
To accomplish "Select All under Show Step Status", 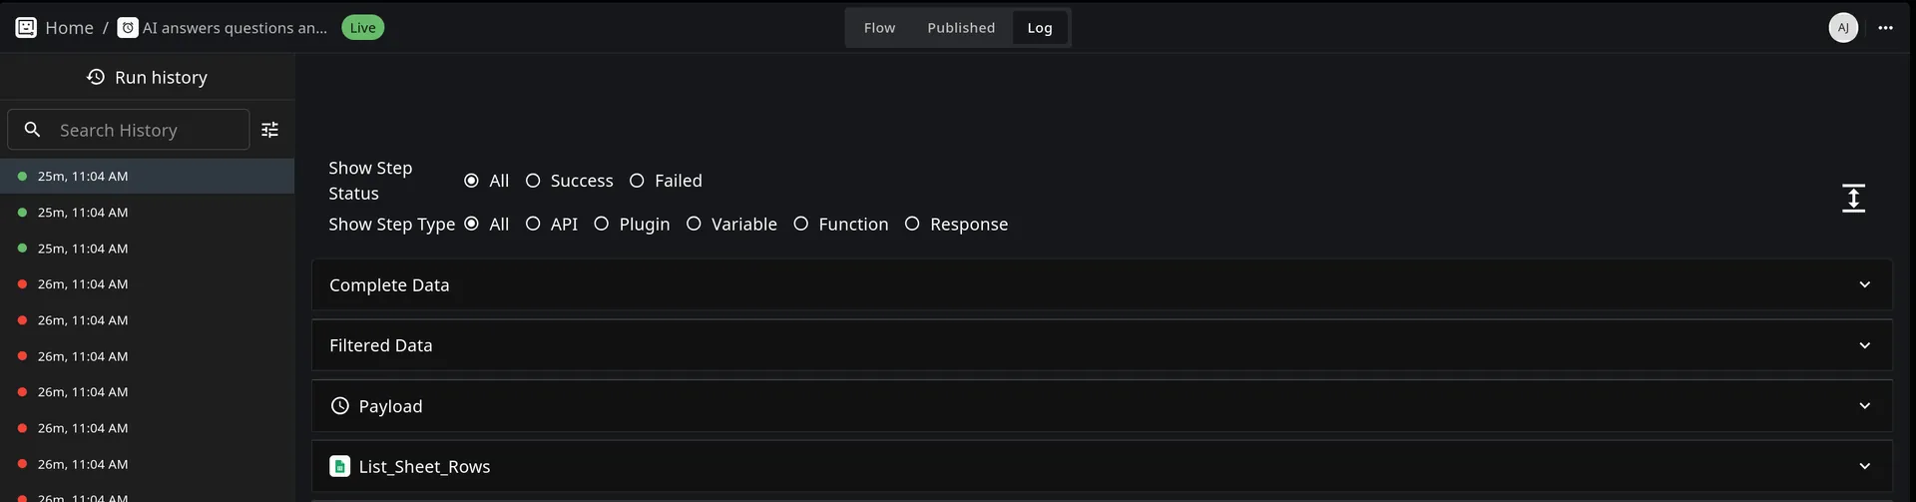I will [471, 181].
